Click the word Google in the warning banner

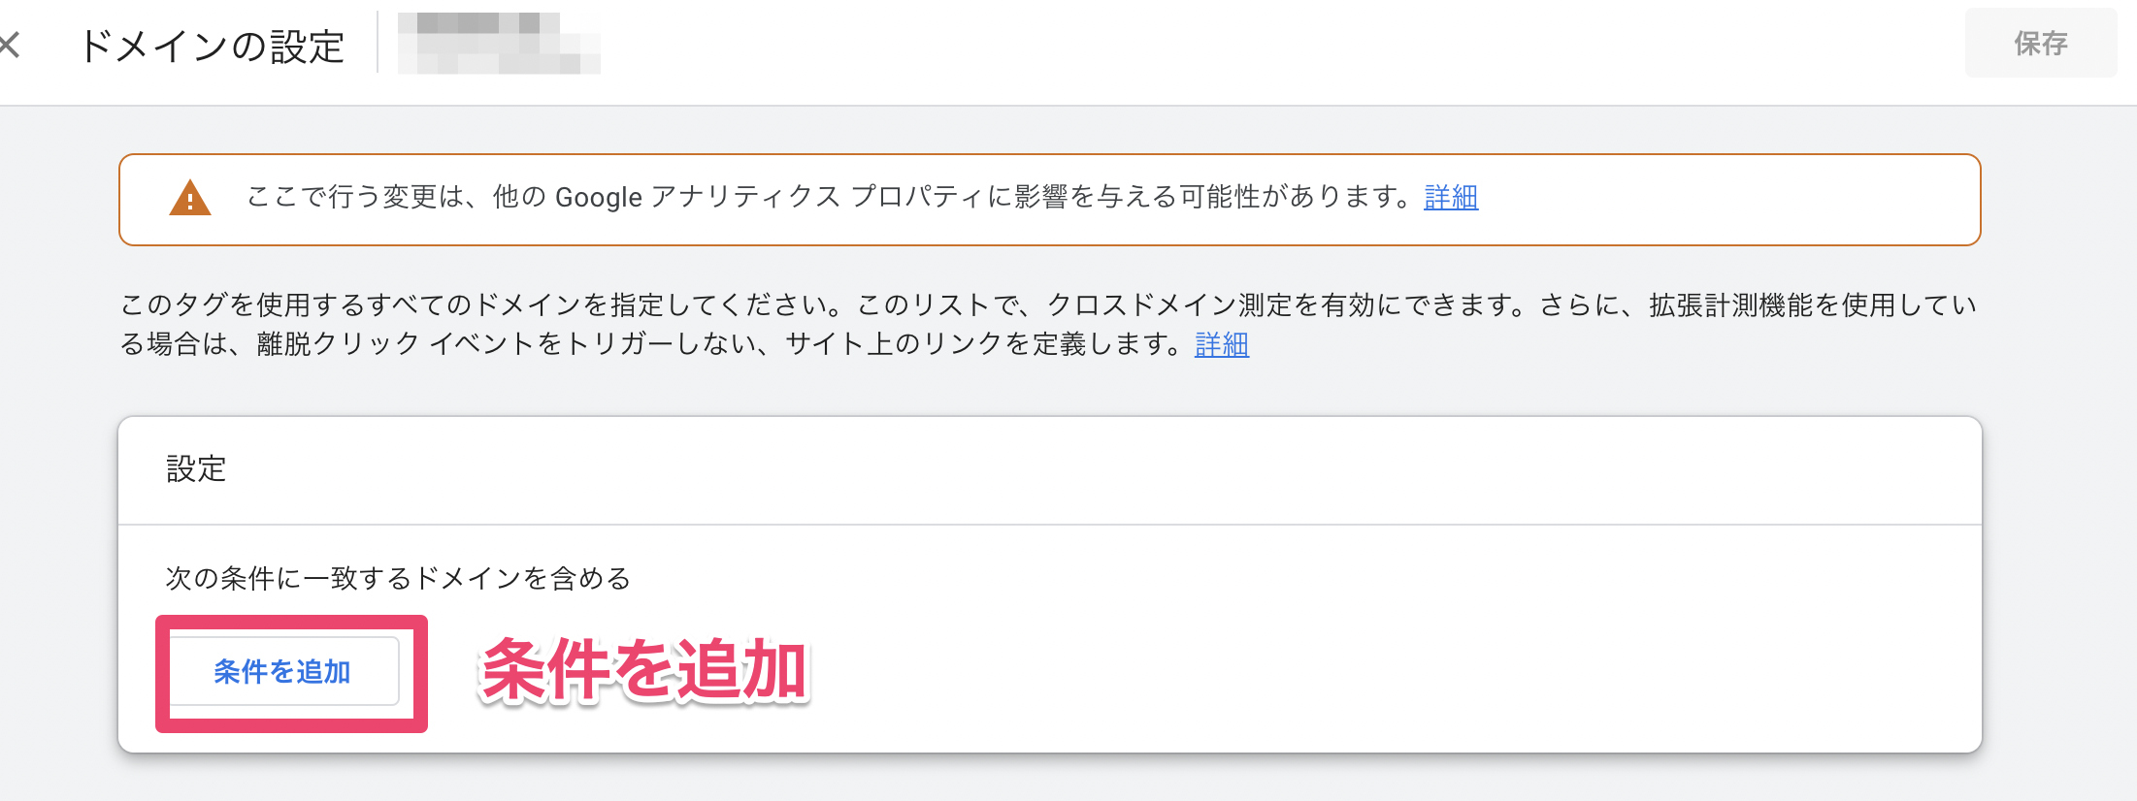[598, 197]
